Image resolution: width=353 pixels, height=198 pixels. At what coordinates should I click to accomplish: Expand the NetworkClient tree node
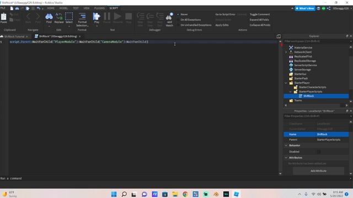(286, 52)
